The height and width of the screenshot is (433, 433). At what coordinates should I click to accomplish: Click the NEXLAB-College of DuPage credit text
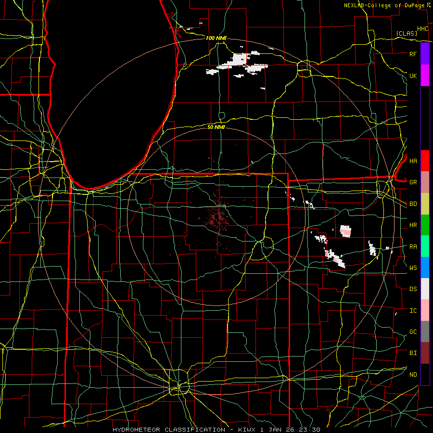(x=385, y=5)
